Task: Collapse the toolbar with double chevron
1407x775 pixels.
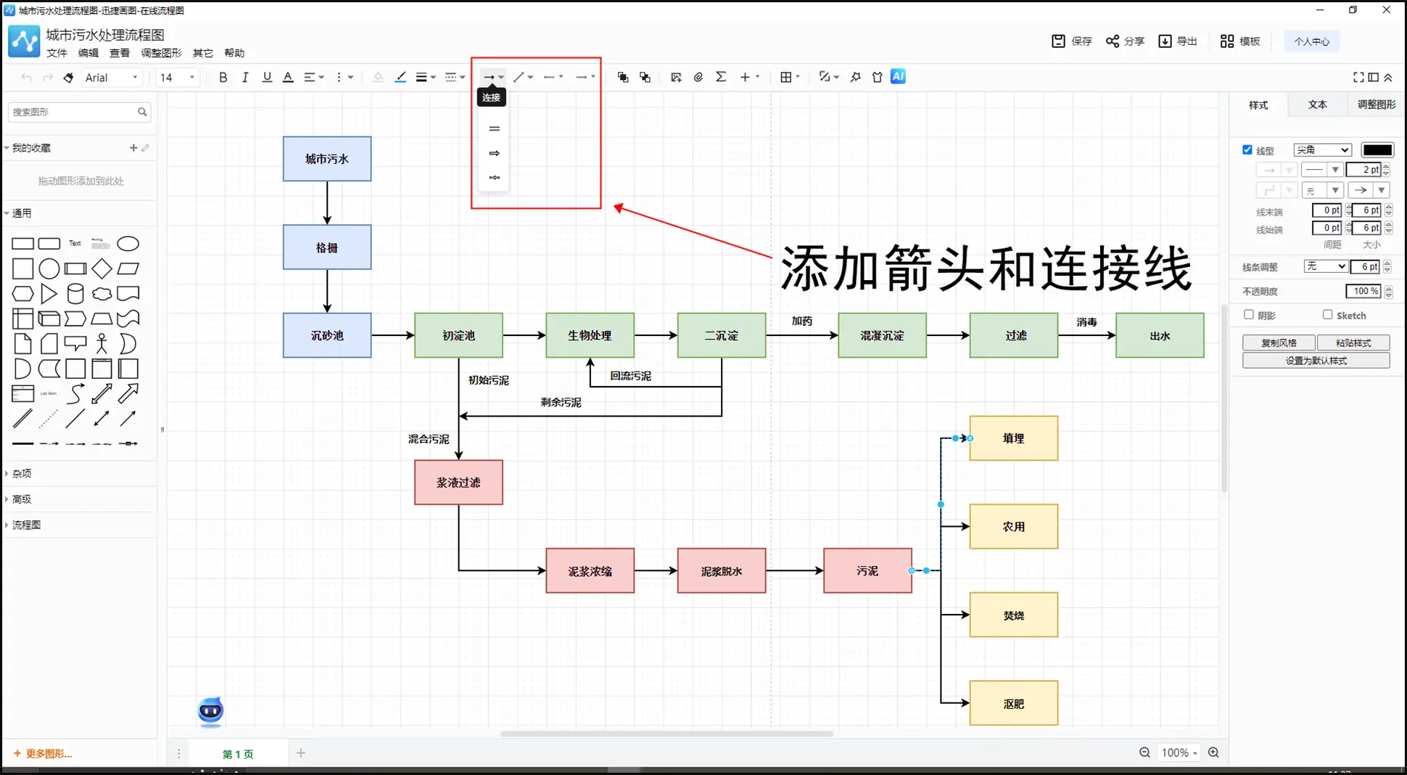Action: (x=1388, y=77)
